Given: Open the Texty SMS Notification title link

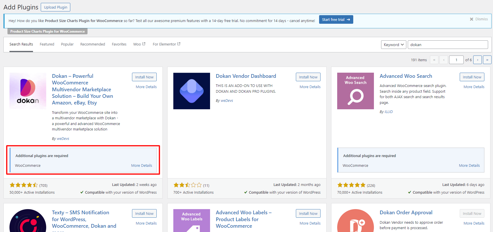Looking at the screenshot, I should (x=84, y=221).
